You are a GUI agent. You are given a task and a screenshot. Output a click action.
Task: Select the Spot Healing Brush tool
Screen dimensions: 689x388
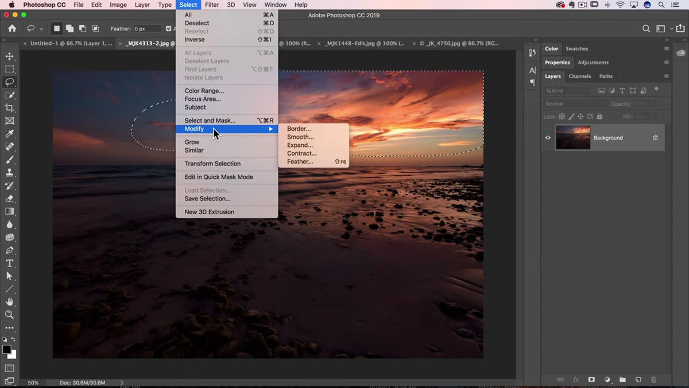tap(9, 147)
